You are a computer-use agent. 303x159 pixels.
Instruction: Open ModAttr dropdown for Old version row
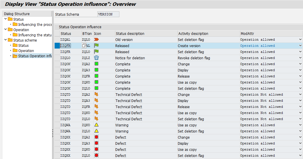click(x=300, y=40)
